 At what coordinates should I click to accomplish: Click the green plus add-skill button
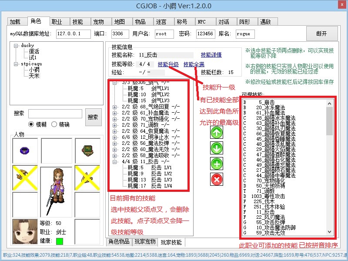[x=216, y=164]
